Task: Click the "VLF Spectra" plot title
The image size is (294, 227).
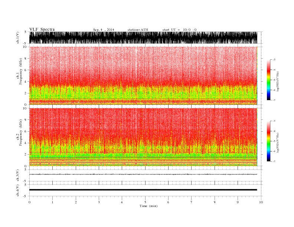Action: (x=42, y=29)
